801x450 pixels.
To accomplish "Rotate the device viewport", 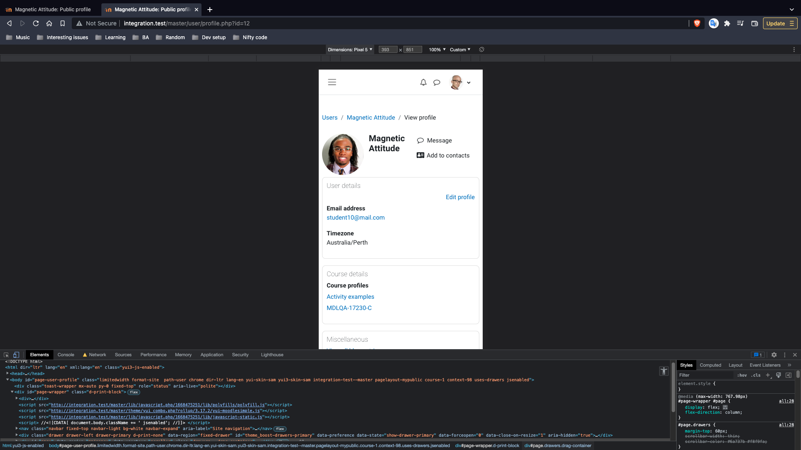I will click(x=481, y=50).
